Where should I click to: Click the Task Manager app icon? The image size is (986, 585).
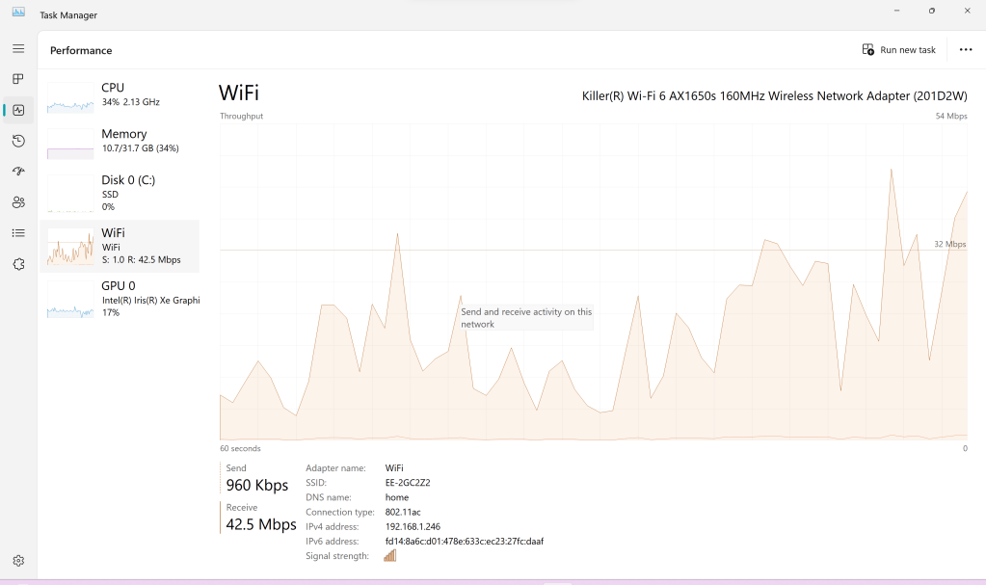[x=18, y=12]
